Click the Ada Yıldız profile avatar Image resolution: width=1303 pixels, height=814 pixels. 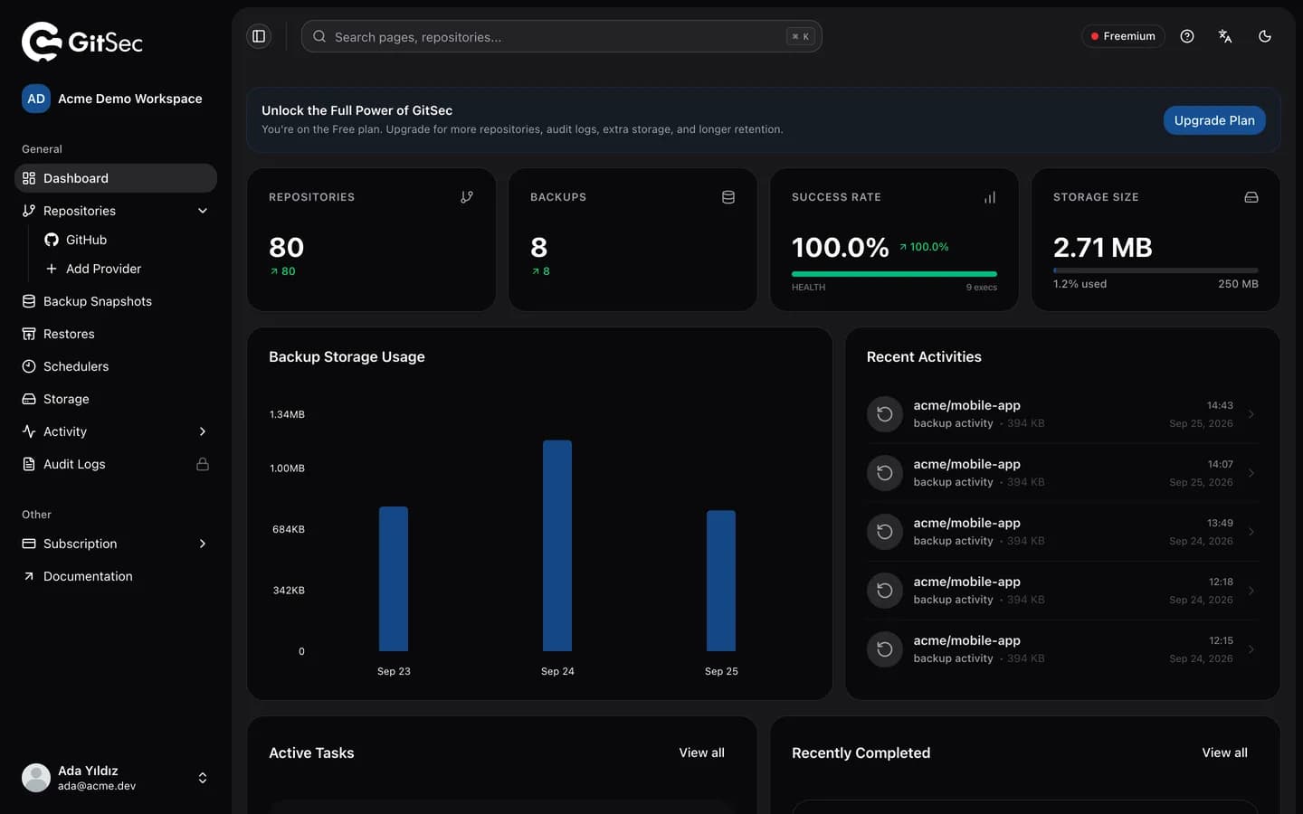pos(36,778)
